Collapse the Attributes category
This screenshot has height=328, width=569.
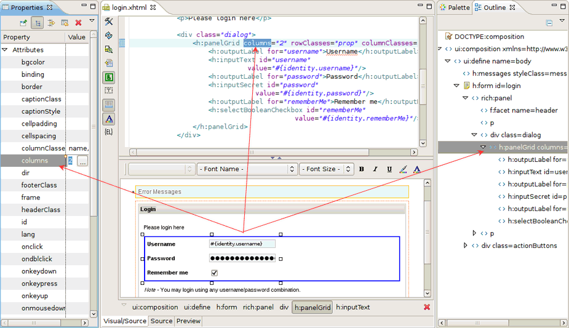pos(5,50)
